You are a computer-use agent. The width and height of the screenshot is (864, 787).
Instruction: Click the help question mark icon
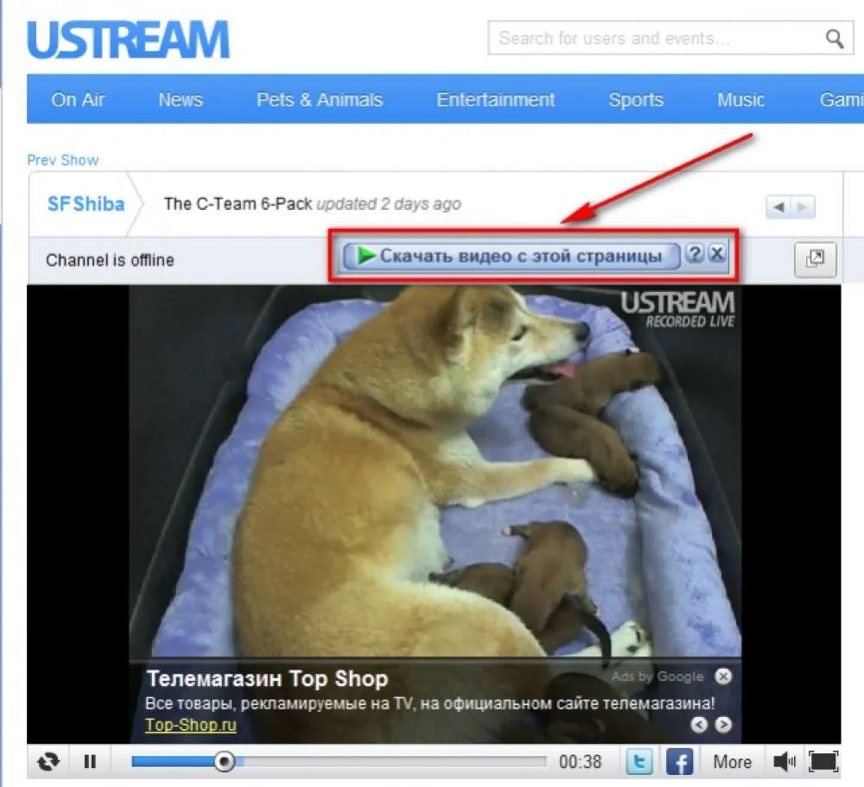tap(695, 253)
